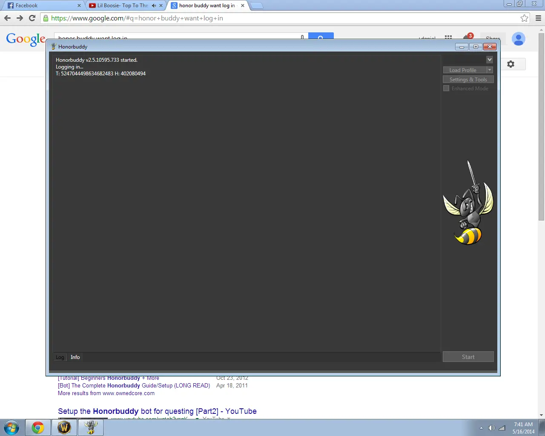
Task: Click the Start button in Honorbuddy
Action: pos(468,357)
